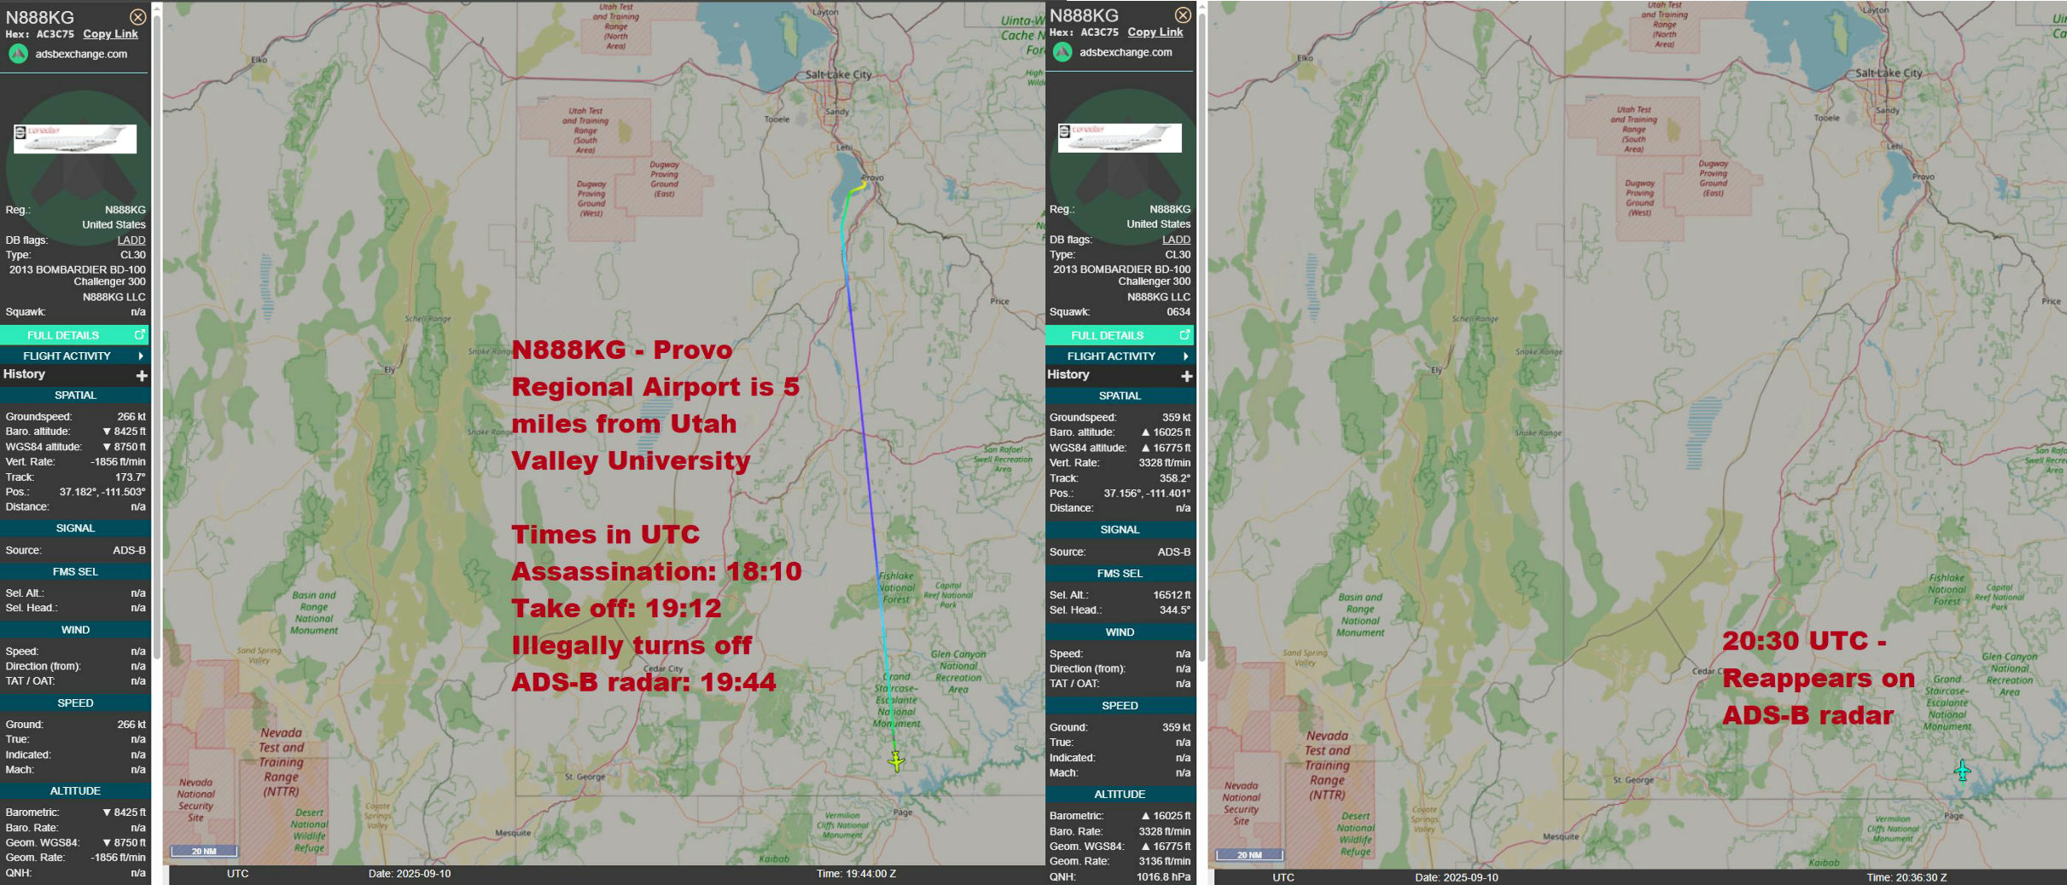Click Copy Link in the right panel
Viewport: 2067px width, 885px height.
1155,32
